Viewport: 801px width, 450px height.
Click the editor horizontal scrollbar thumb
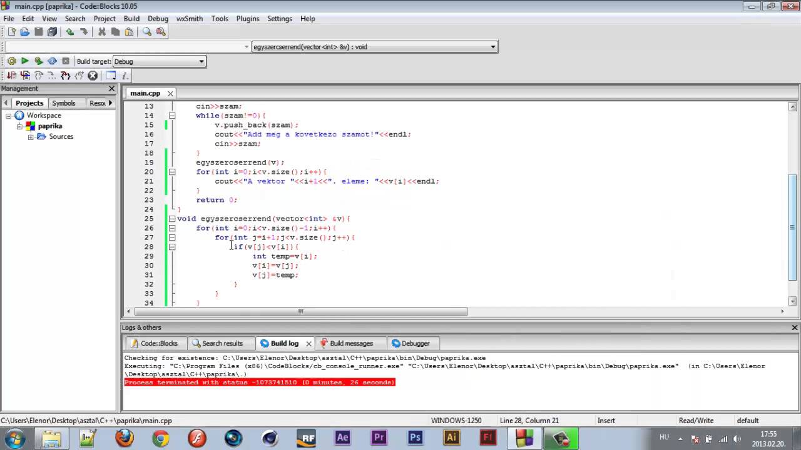click(x=300, y=311)
